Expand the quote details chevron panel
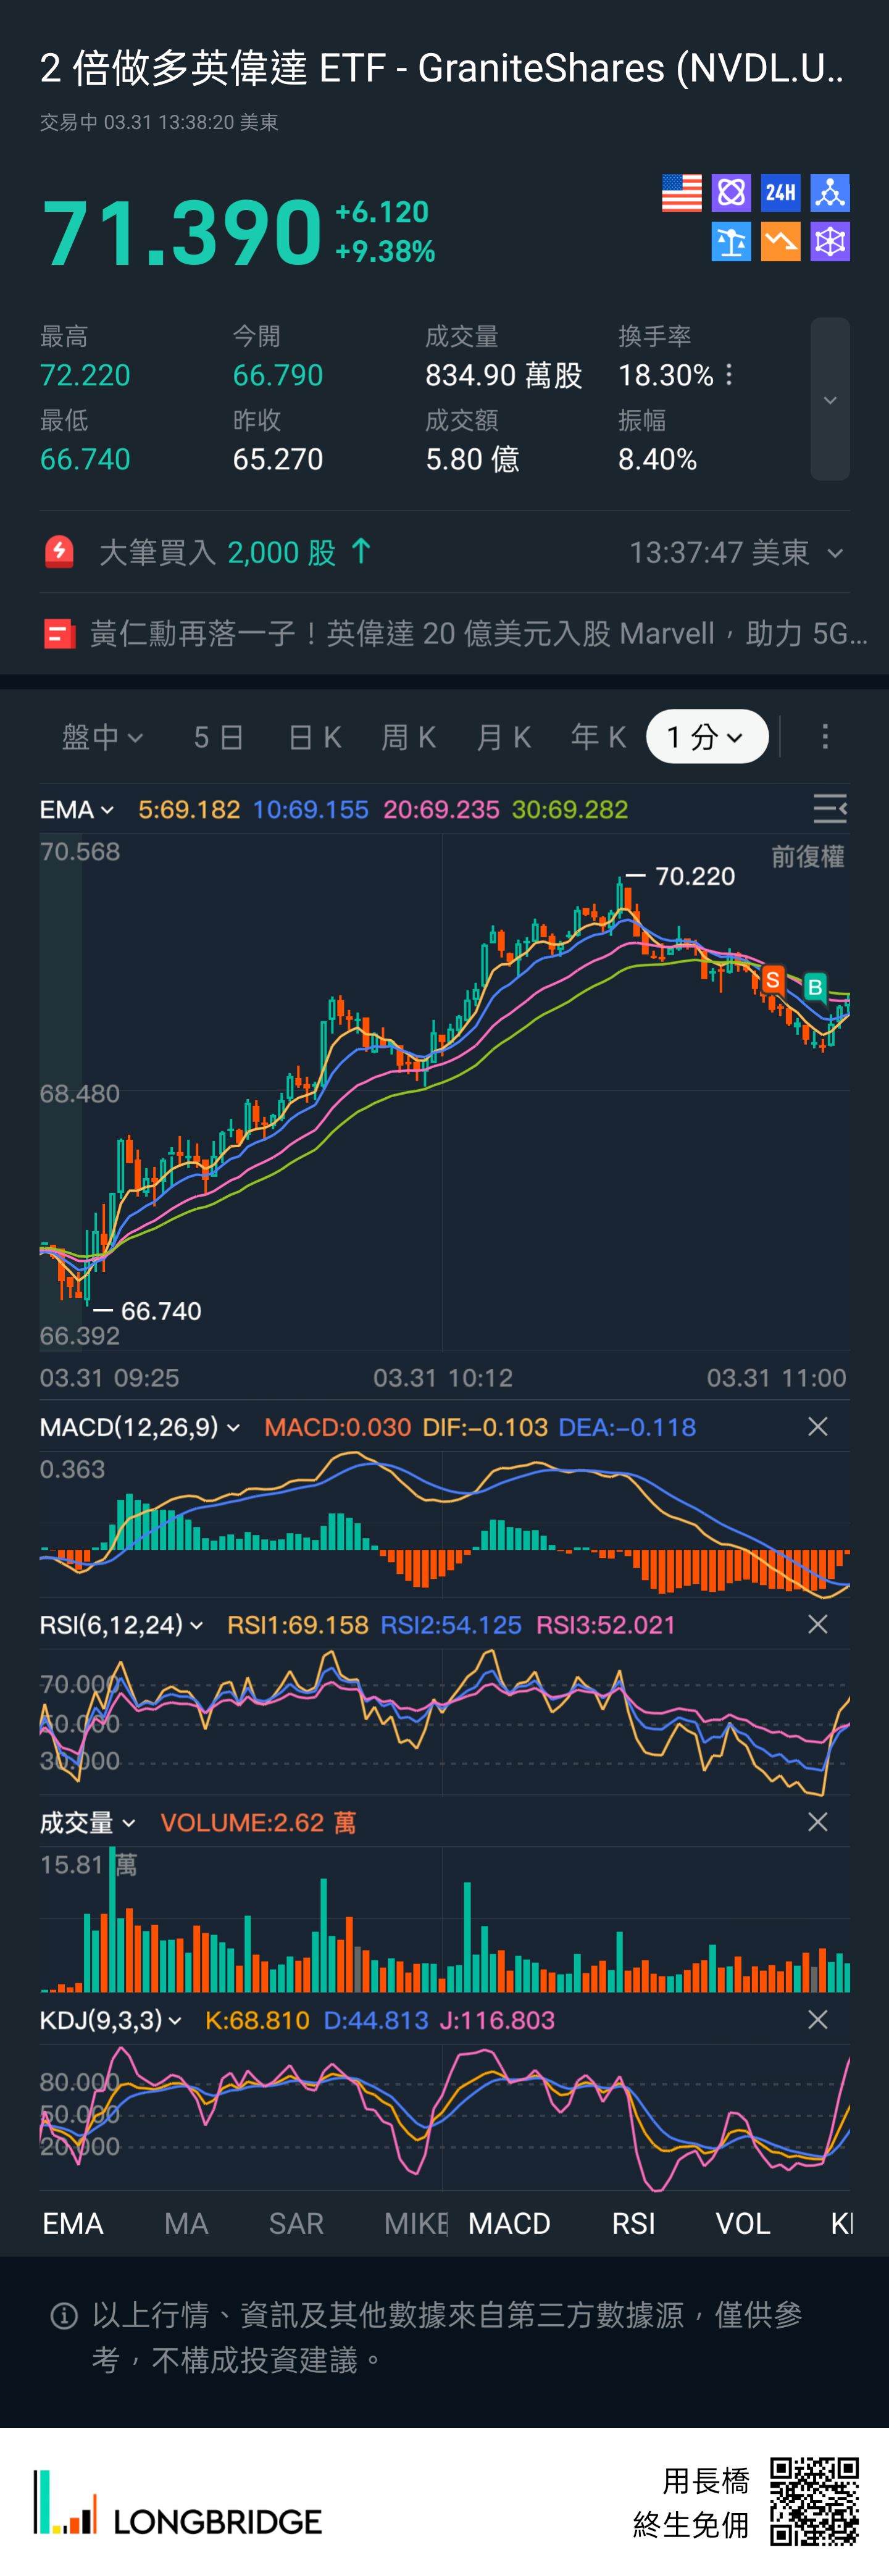Viewport: 889px width, 2576px height. pos(829,400)
